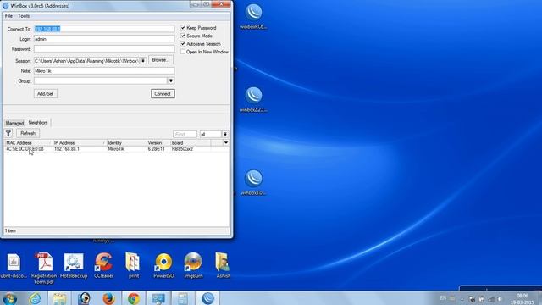Open the winbox3.0 desktop shortcut

[x=253, y=182]
